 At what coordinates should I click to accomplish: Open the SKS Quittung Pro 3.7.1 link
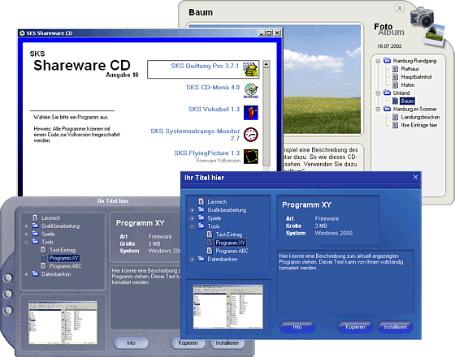pyautogui.click(x=205, y=66)
